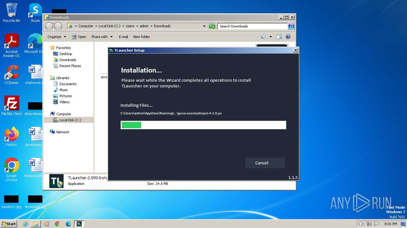Expand the address bar history dropdown
This screenshot has width=407, height=228.
204,26
